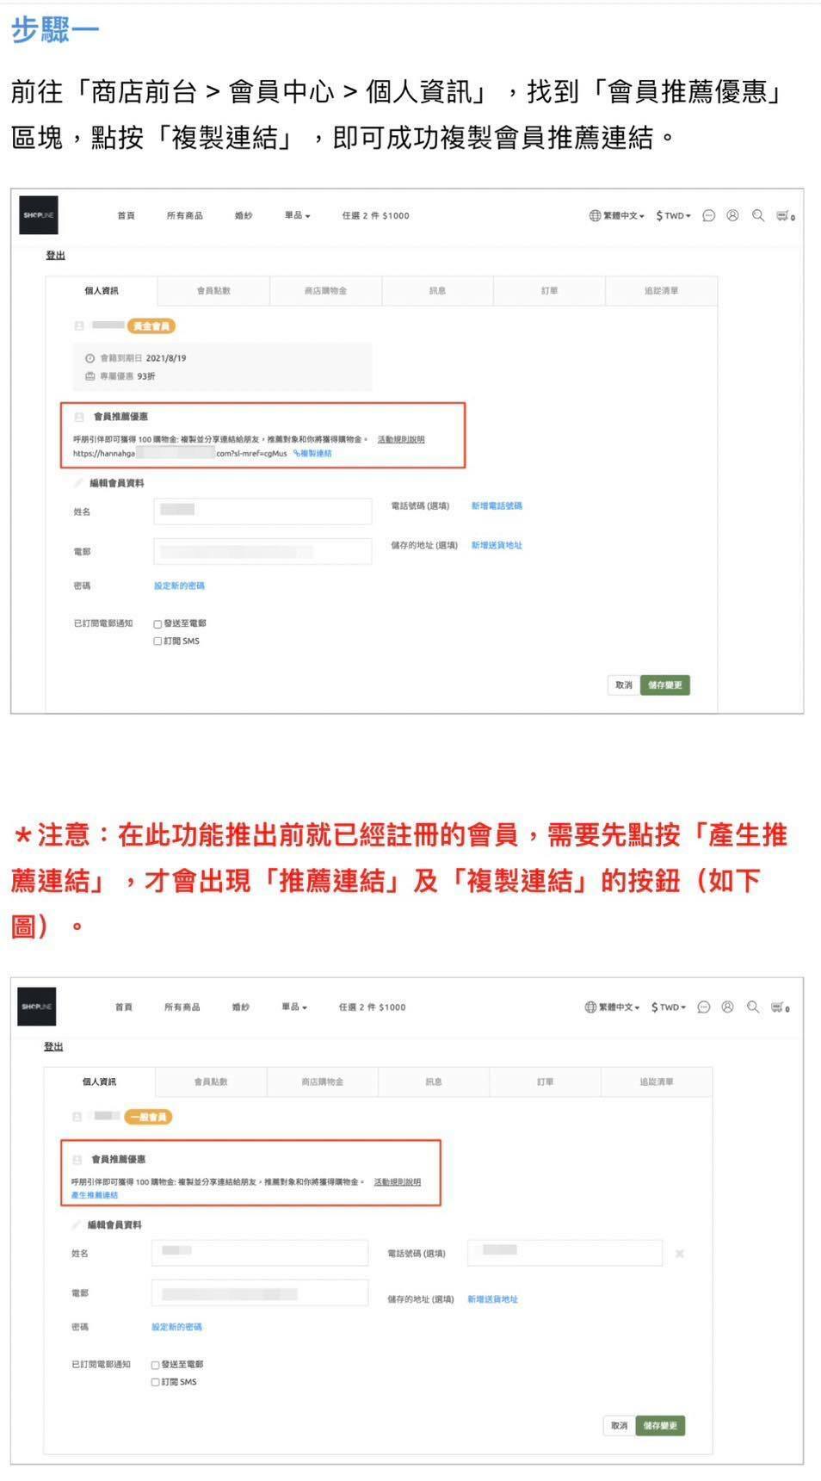This screenshot has height=1481, width=821.
Task: Expand 單品 dropdown in lower screenshot
Action: click(x=294, y=1007)
